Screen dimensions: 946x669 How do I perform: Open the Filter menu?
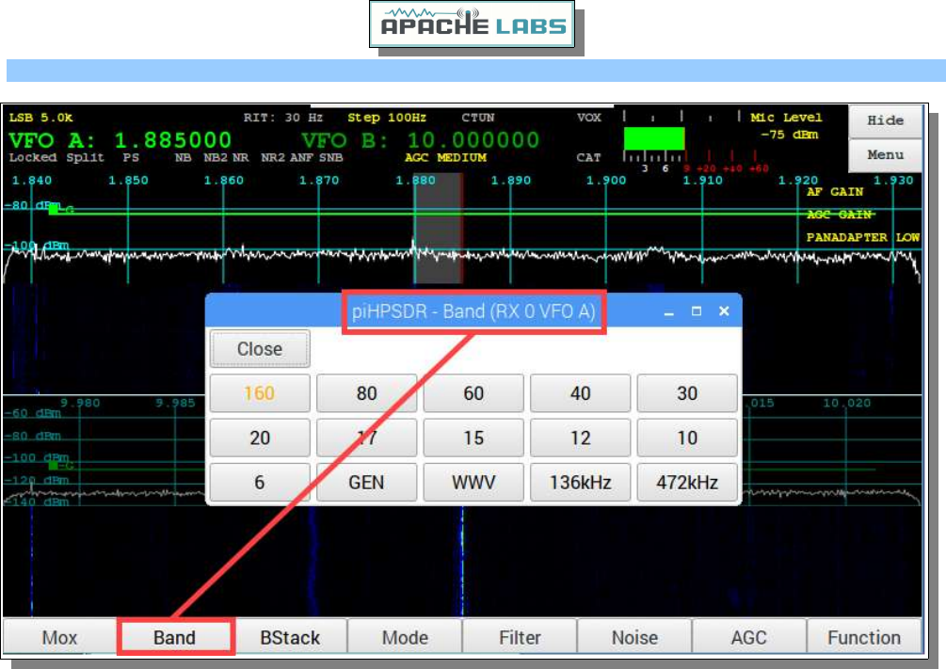pyautogui.click(x=520, y=637)
